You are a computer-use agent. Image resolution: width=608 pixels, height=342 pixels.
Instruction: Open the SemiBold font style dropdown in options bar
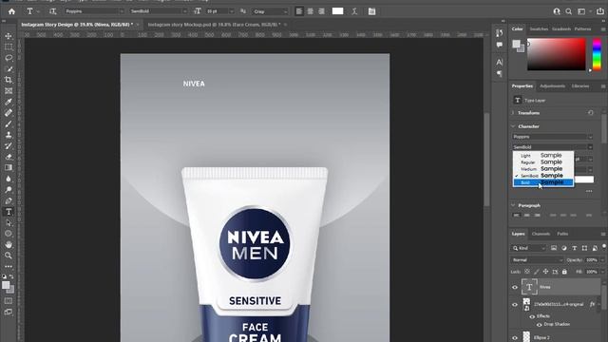(x=159, y=11)
